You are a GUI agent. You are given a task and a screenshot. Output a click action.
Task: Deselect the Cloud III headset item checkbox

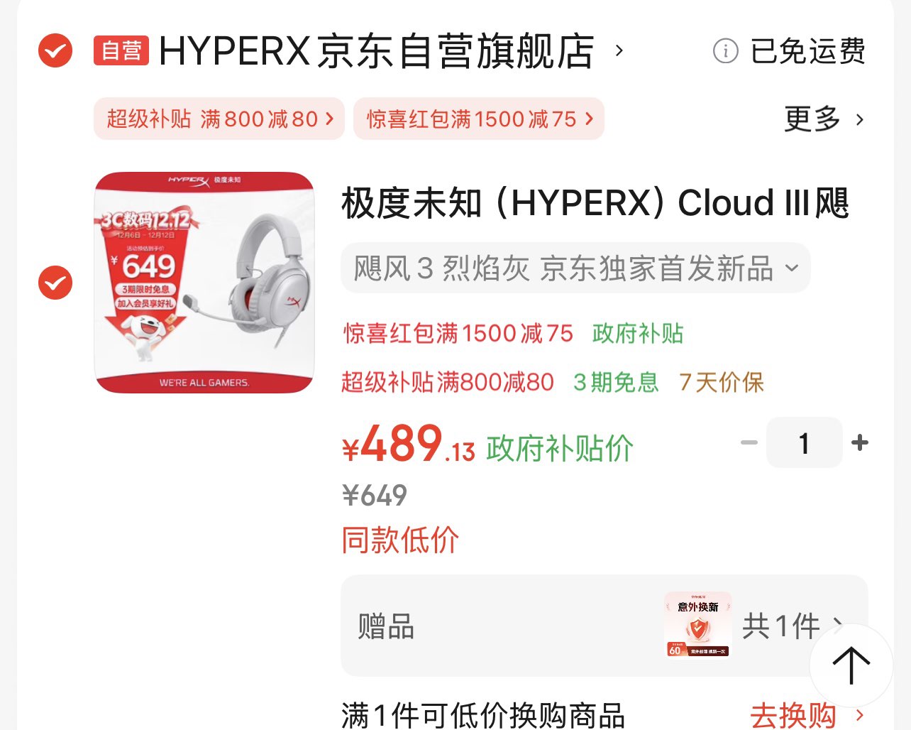point(55,283)
